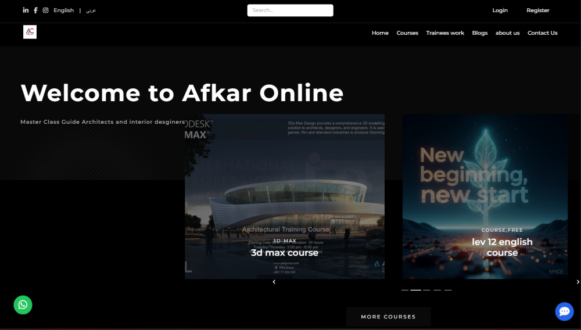581x330 pixels.
Task: Switch language to English
Action: (64, 10)
